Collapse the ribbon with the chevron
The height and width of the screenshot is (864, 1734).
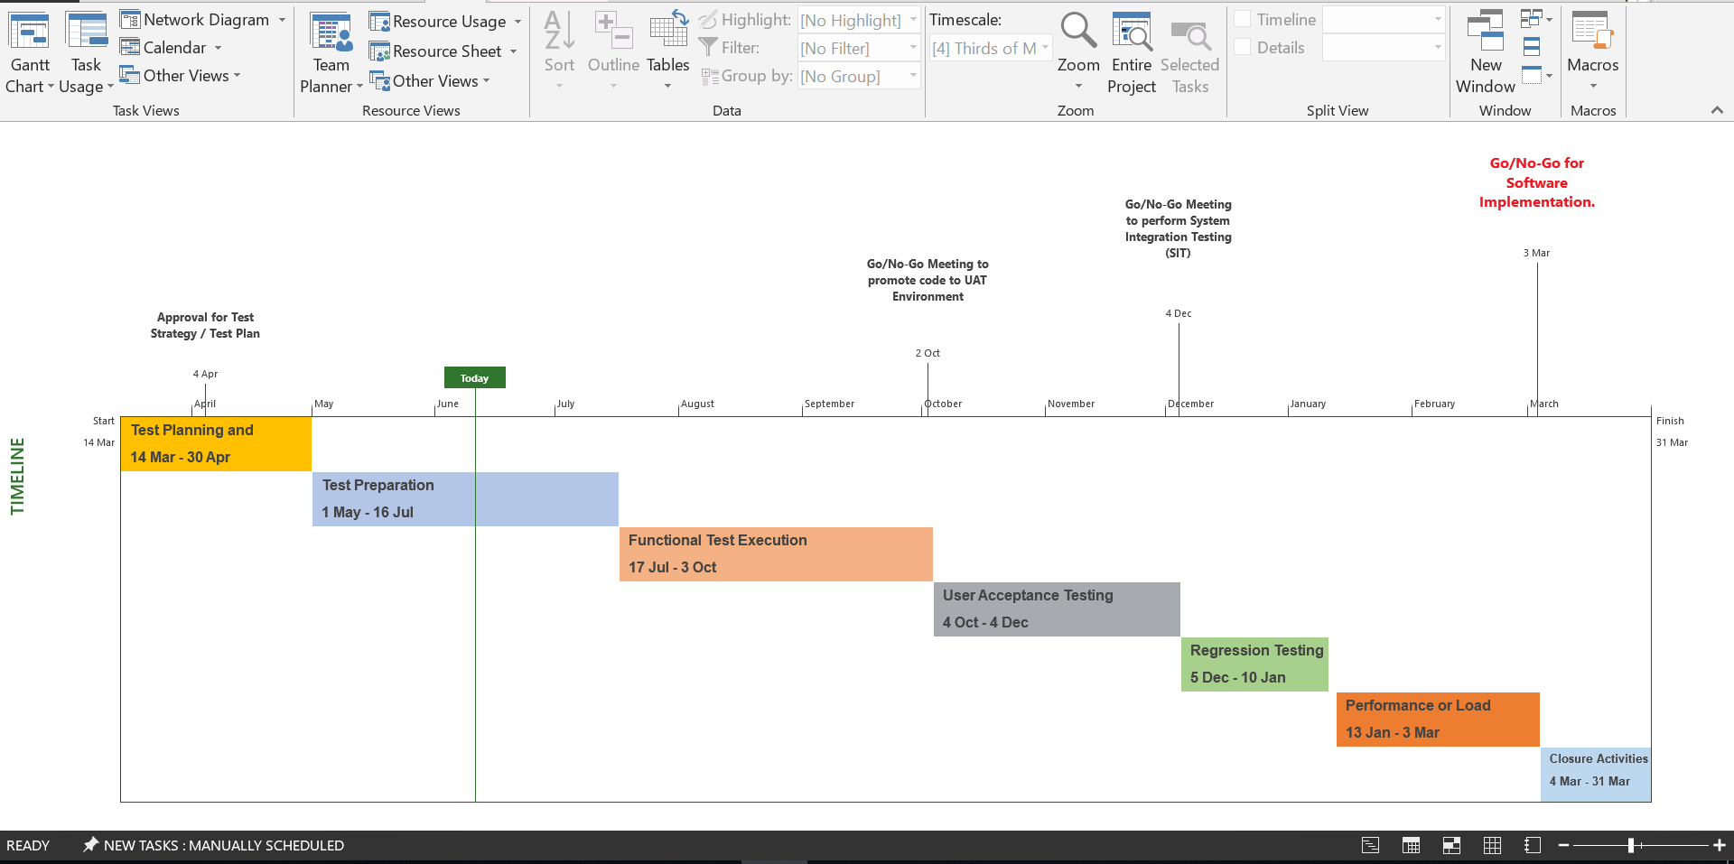(1717, 110)
